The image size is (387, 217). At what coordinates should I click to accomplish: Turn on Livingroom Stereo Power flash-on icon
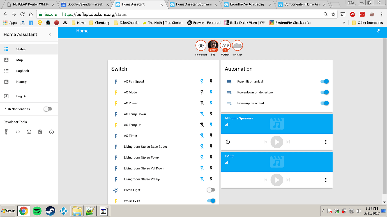click(x=211, y=157)
